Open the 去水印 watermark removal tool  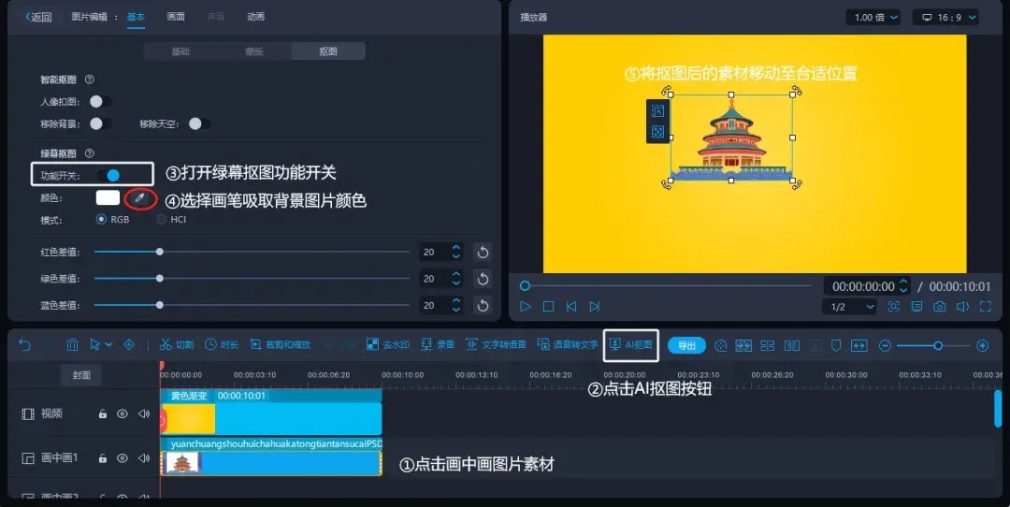388,344
